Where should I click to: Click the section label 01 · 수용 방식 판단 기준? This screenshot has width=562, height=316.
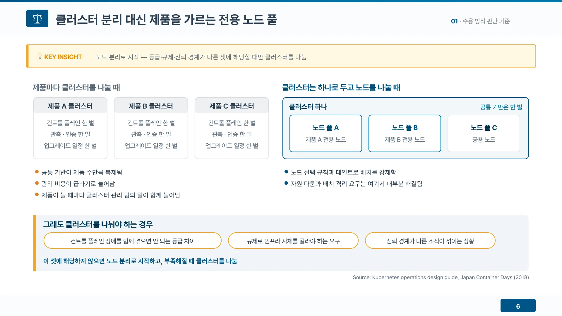(480, 21)
